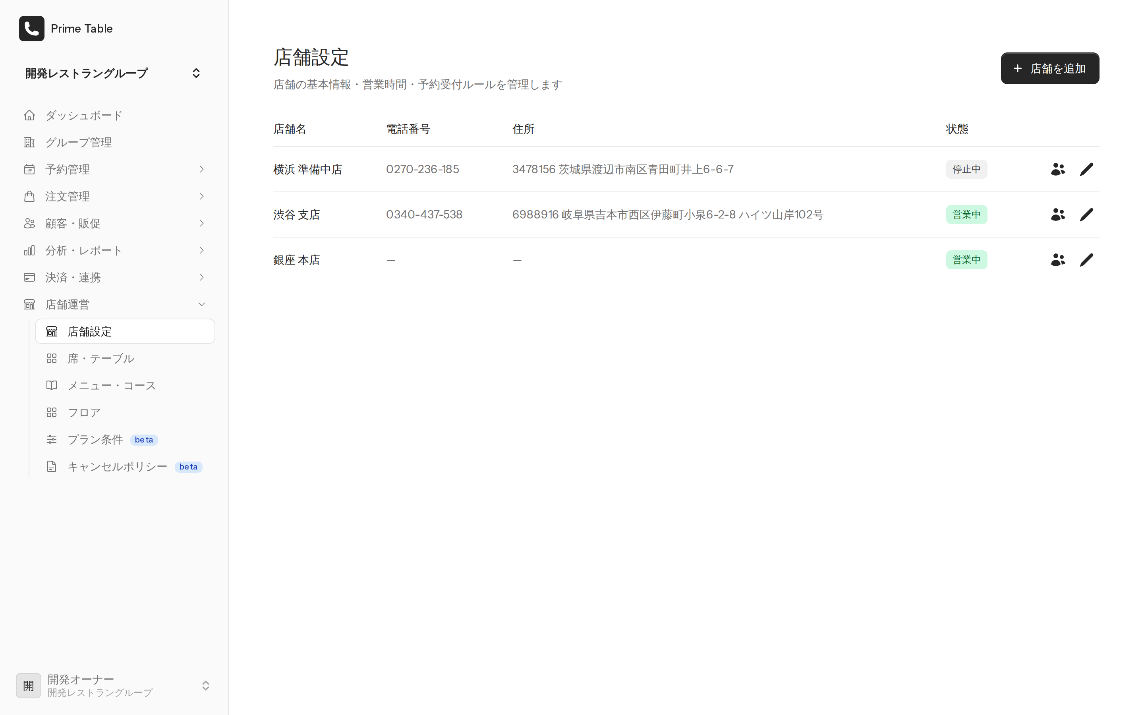Screen dimensions: 1144x715
Task: Click the 店舗設定 store icon in submenu
Action: (52, 332)
